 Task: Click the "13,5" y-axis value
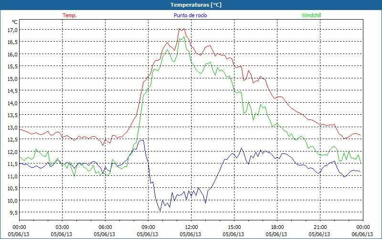pos(13,115)
